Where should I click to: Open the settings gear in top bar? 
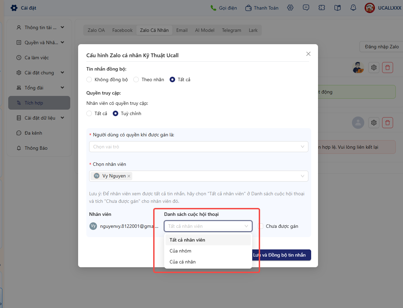[290, 8]
